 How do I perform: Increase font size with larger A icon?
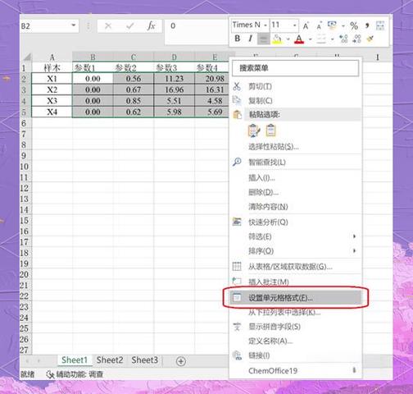click(306, 25)
